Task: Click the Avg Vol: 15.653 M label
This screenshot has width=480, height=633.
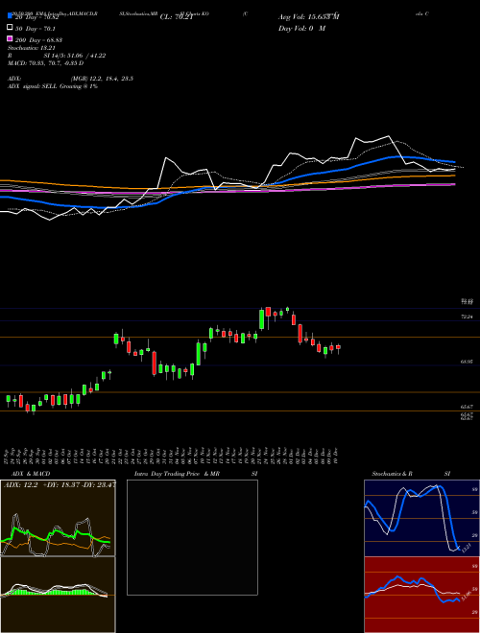Action: pos(309,17)
